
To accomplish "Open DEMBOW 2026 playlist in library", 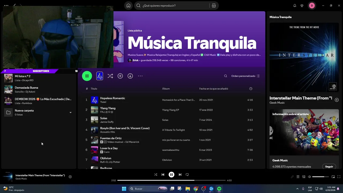I will tap(39, 101).
